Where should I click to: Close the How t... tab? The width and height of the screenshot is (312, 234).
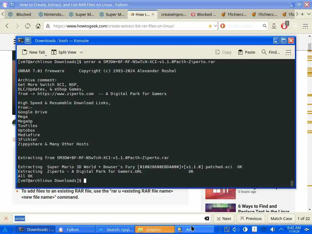coord(153,14)
